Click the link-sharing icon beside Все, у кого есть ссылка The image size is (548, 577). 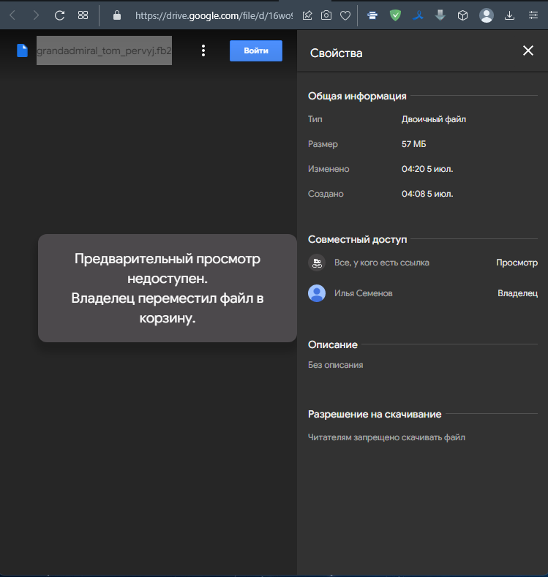point(317,263)
